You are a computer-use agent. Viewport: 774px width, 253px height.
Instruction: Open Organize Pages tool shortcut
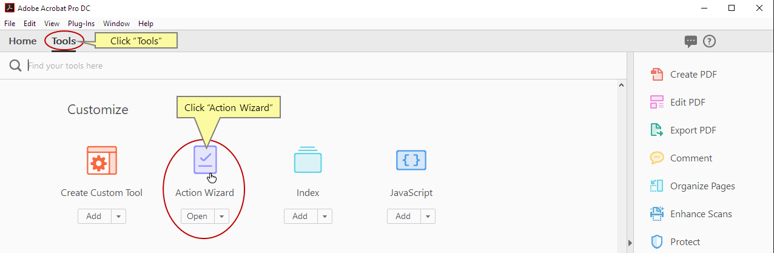702,186
